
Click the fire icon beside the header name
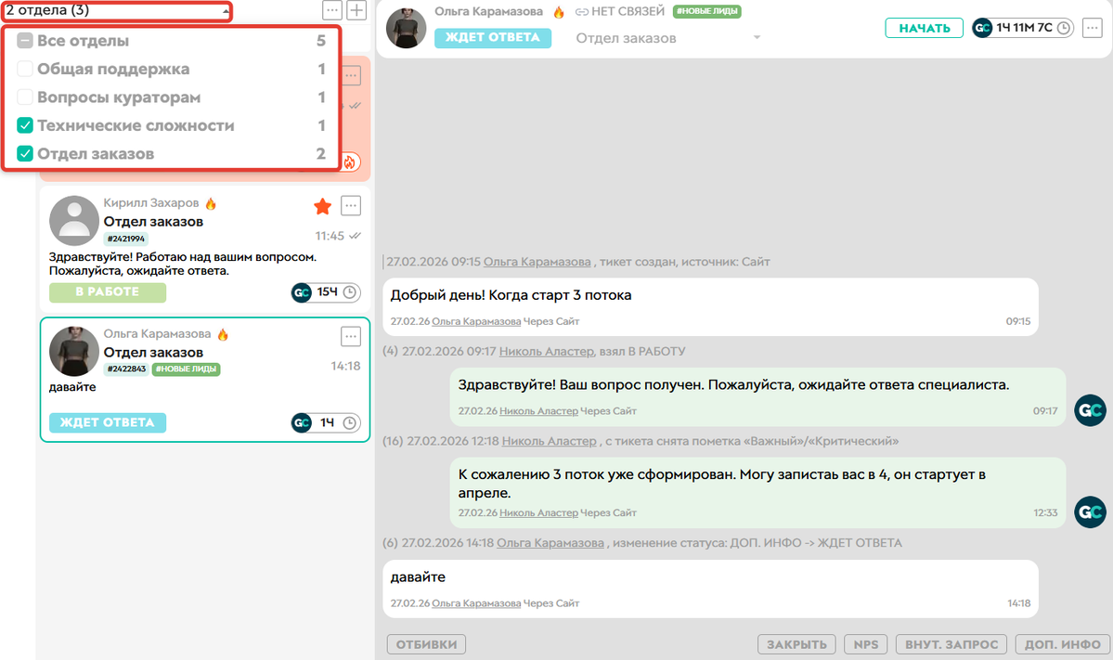[559, 12]
